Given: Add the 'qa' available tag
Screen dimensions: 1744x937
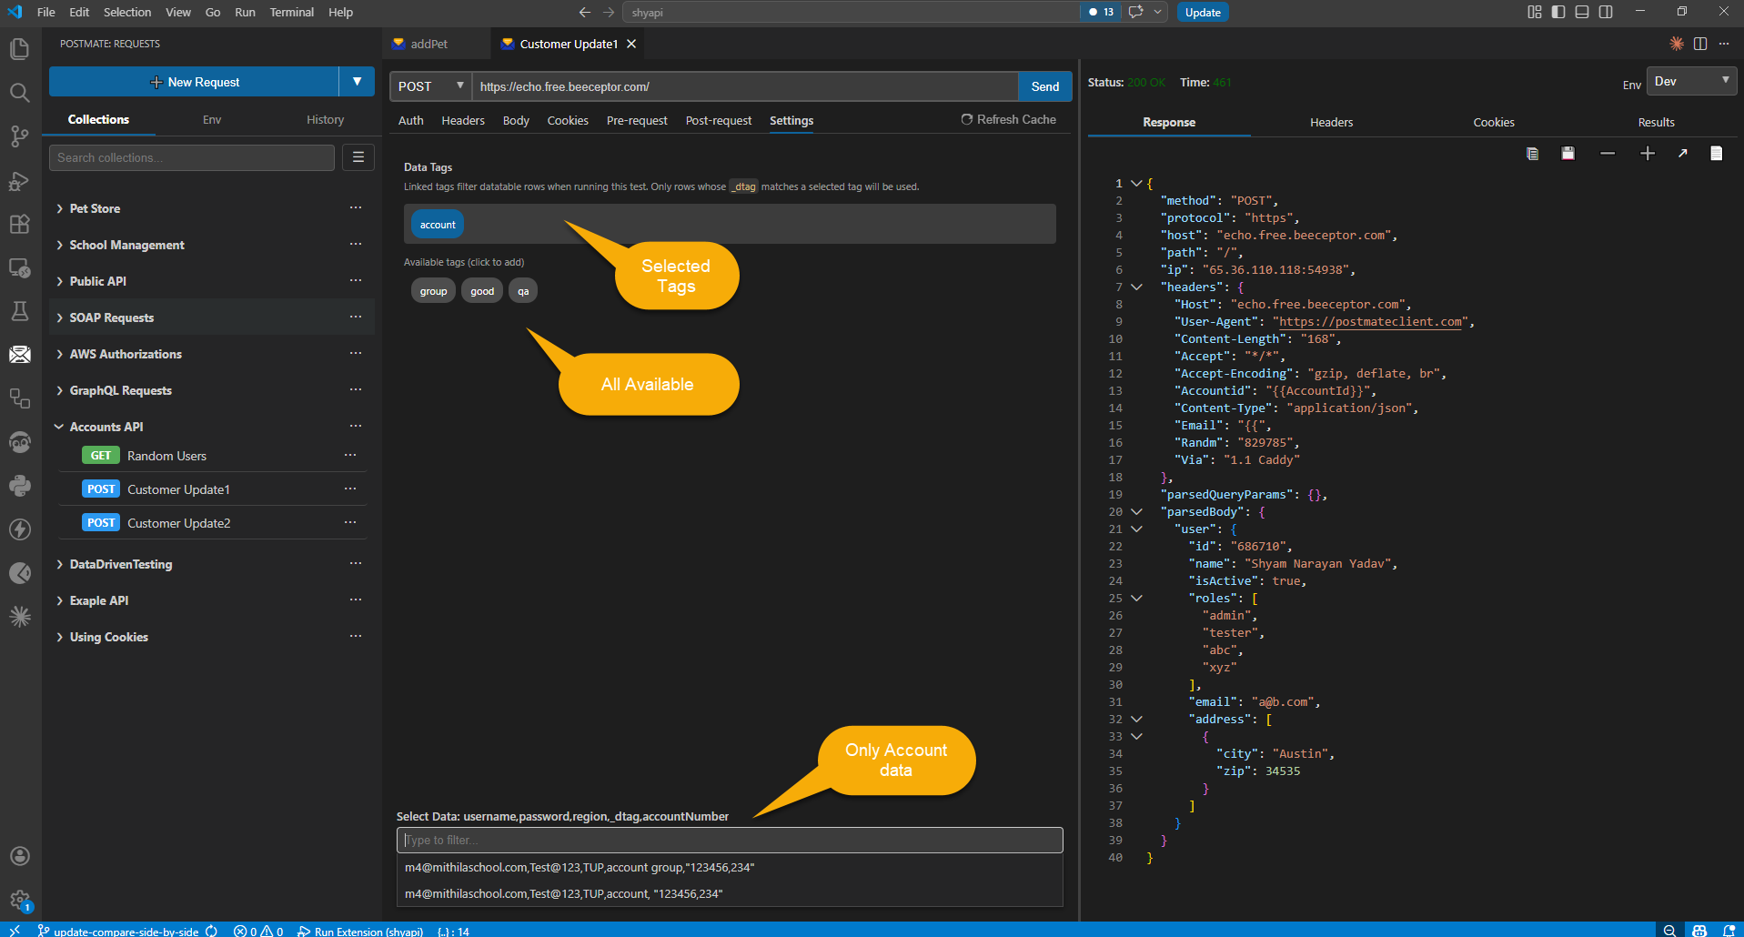Looking at the screenshot, I should click(x=523, y=291).
